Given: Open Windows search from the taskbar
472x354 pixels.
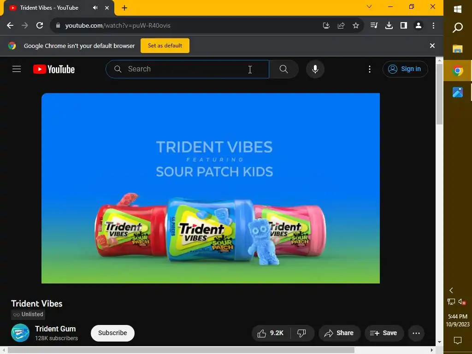Looking at the screenshot, I should tap(458, 28).
